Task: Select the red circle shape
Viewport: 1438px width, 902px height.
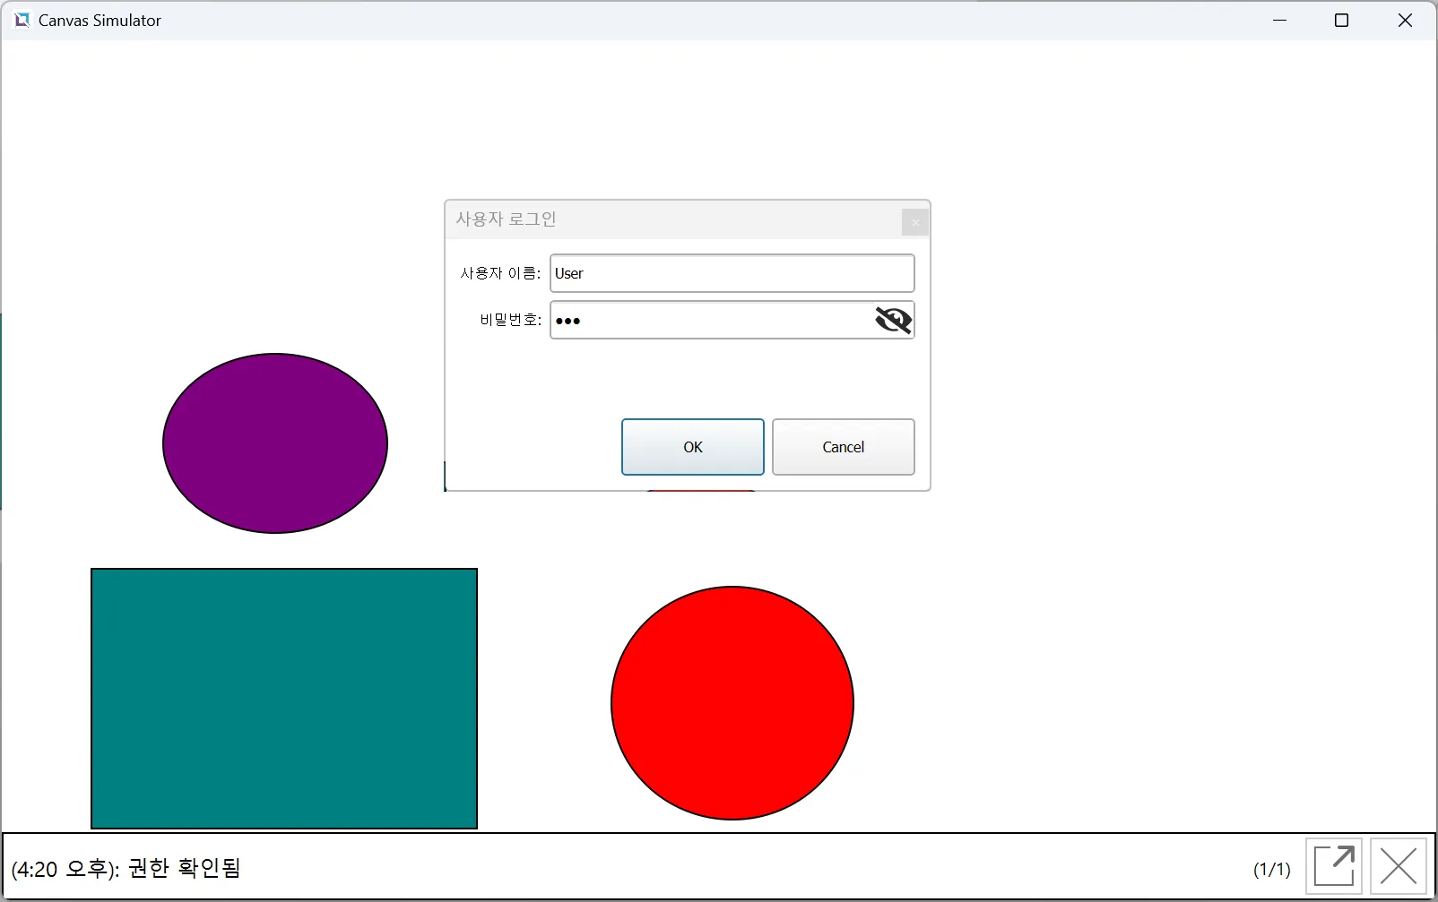Action: tap(732, 702)
